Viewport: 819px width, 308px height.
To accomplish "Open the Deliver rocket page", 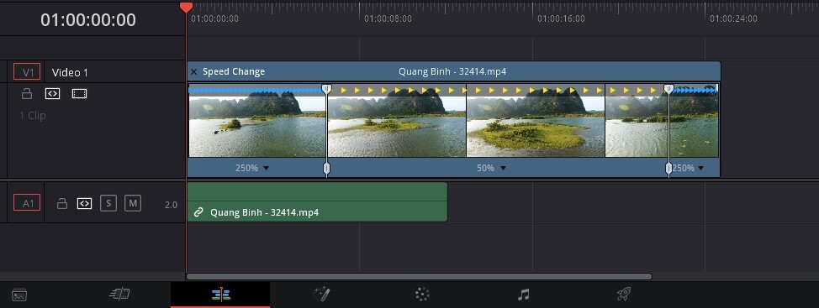I will (x=624, y=295).
